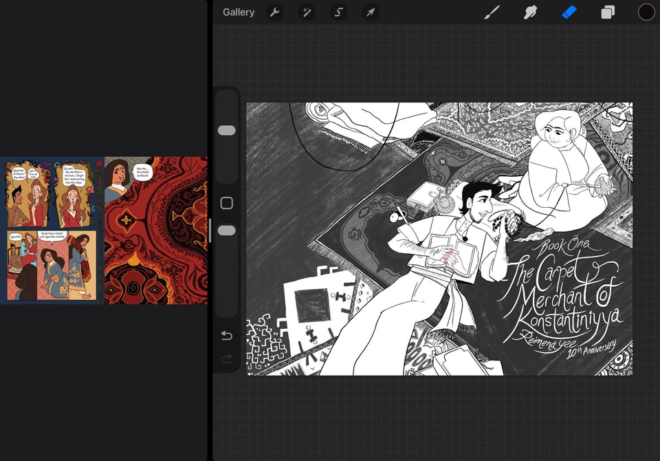
Task: Open the active color circle picker
Action: [646, 12]
